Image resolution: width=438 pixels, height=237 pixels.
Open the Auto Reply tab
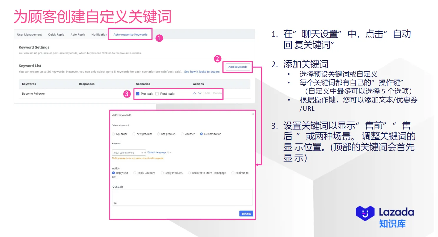click(78, 34)
